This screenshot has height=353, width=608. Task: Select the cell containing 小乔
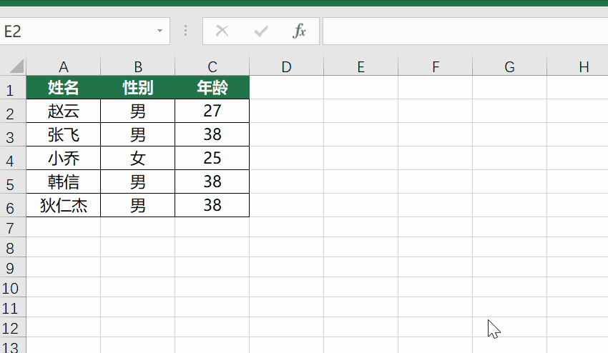point(63,159)
